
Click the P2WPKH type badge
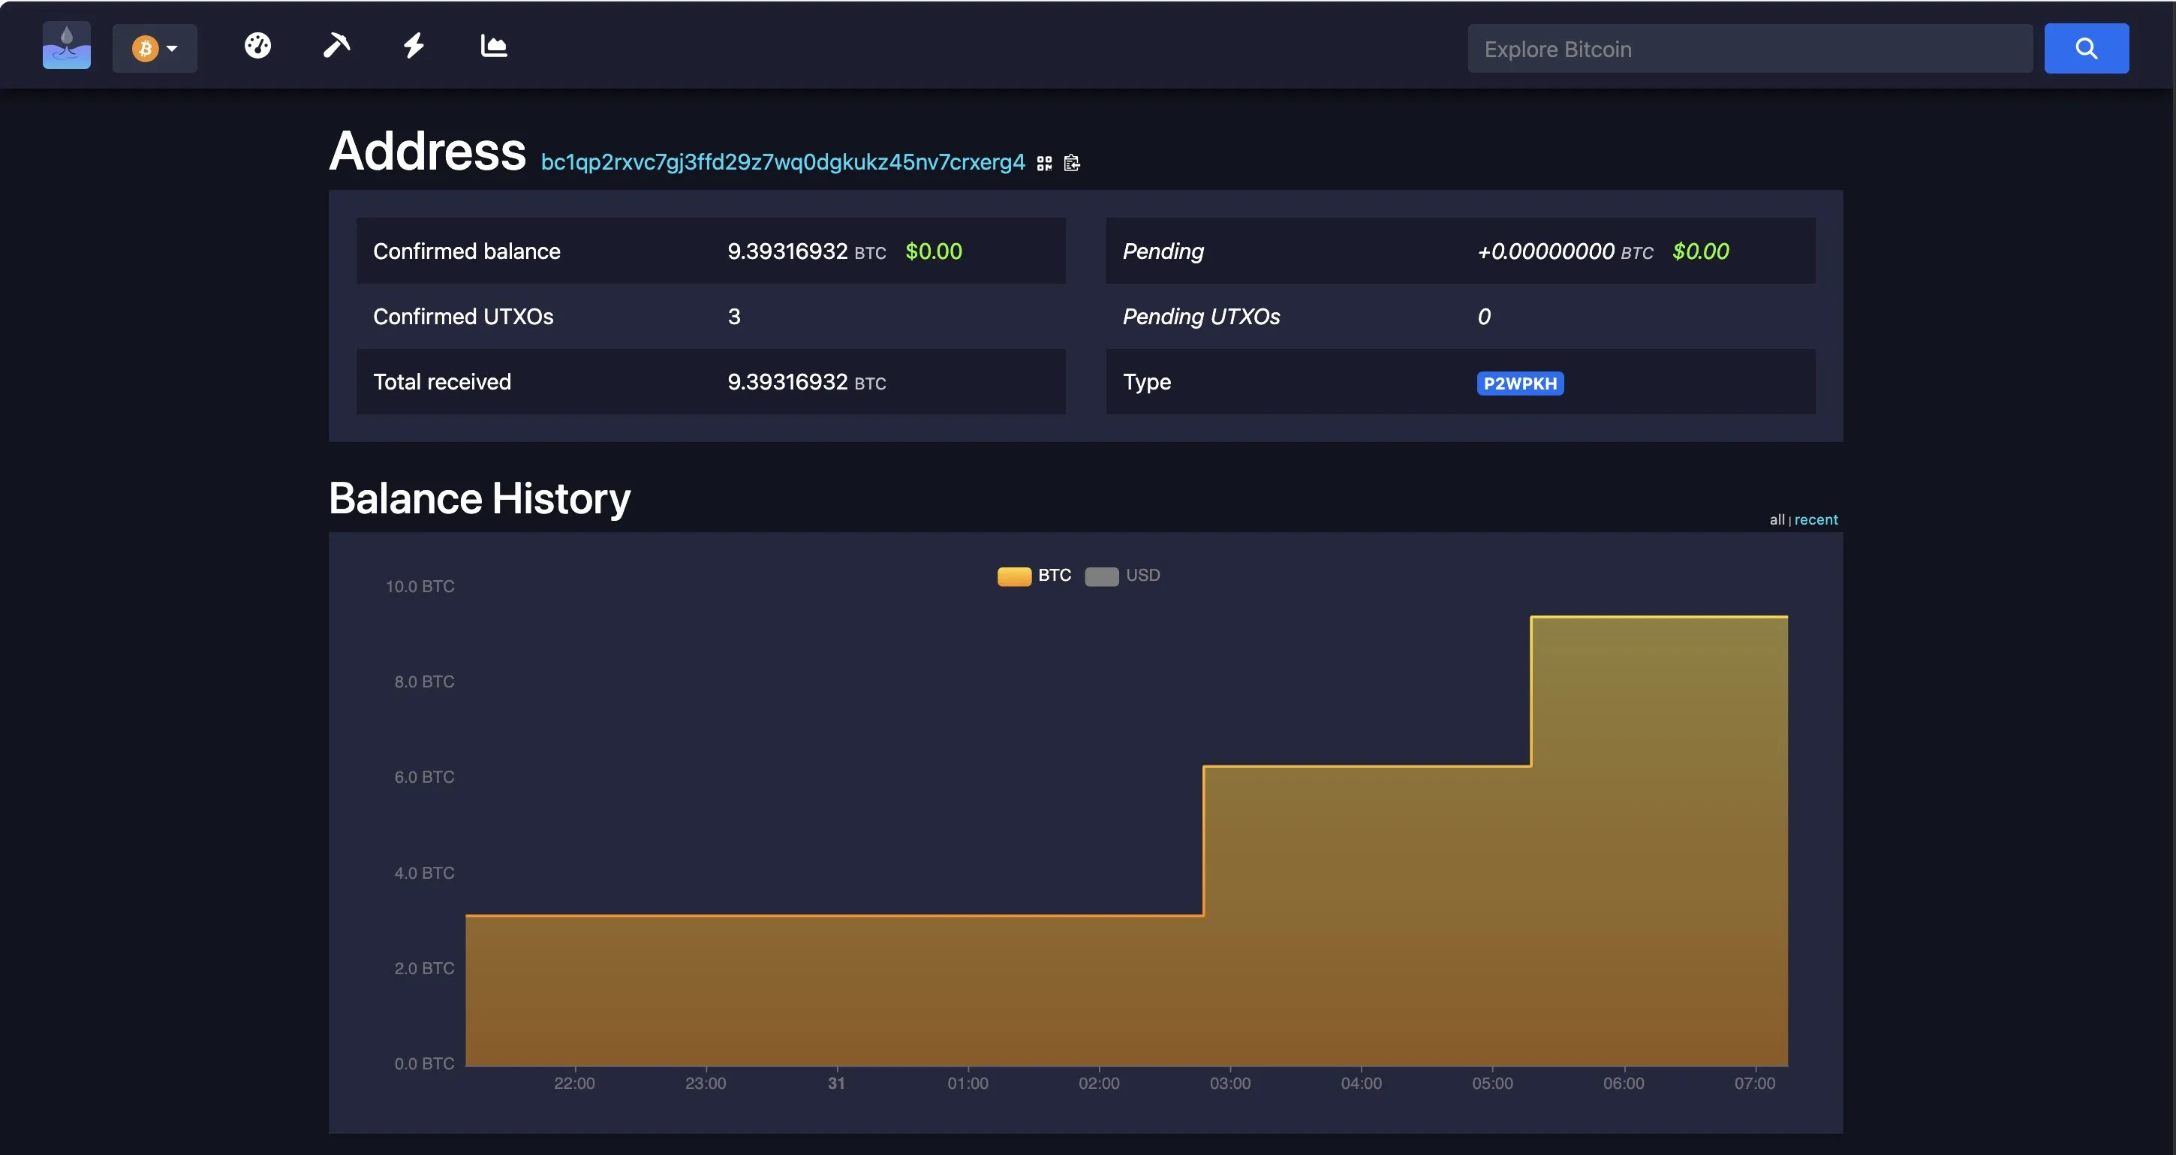point(1521,383)
